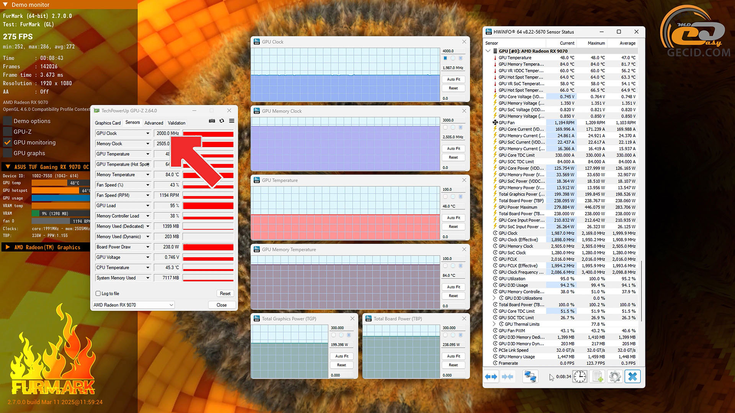Image resolution: width=735 pixels, height=413 pixels.
Task: Collapse Demo monitor panel triangle
Action: (5, 5)
